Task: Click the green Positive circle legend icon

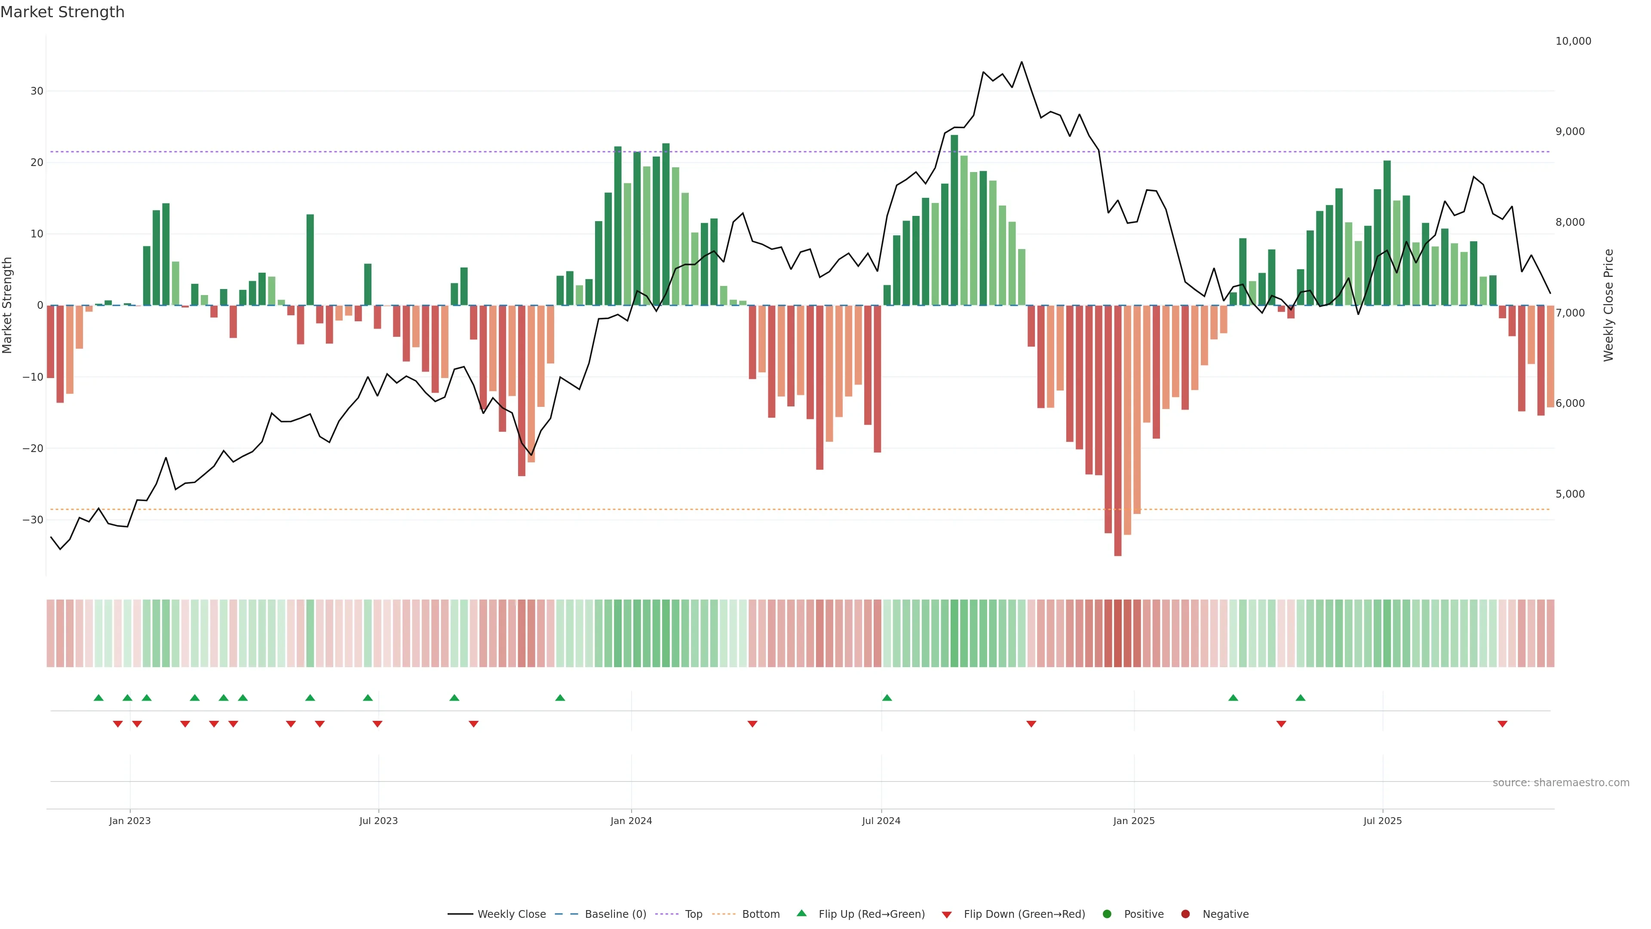Action: coord(1107,914)
